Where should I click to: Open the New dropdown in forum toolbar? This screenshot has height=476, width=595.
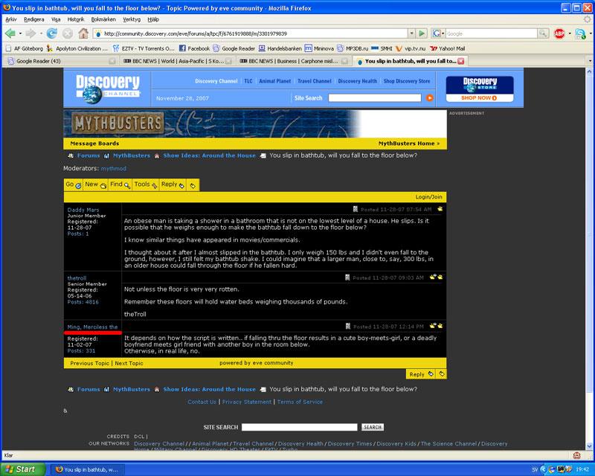[x=94, y=184]
